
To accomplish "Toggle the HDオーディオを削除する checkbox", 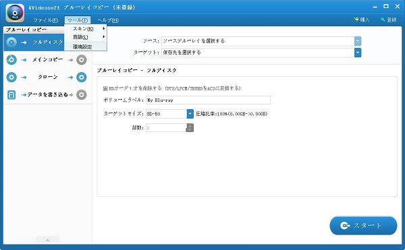I will (105, 88).
